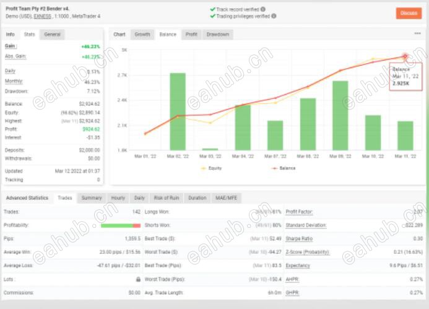This screenshot has width=429, height=309.
Task: Open the Risk of Ruin tab
Action: click(x=167, y=198)
